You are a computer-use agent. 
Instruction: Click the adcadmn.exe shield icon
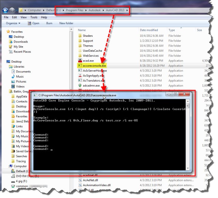tap(80, 86)
